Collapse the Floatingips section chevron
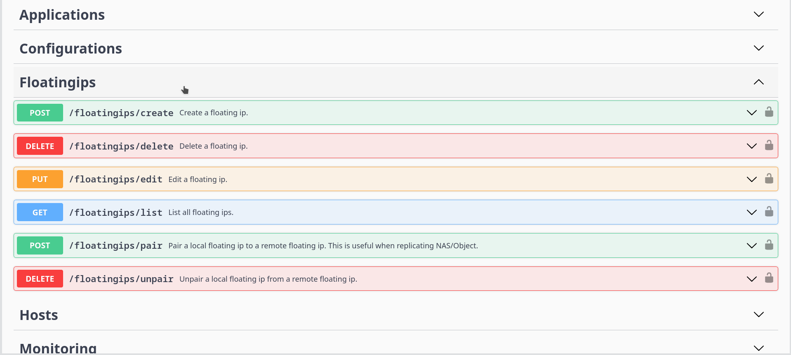This screenshot has width=791, height=355. [758, 82]
